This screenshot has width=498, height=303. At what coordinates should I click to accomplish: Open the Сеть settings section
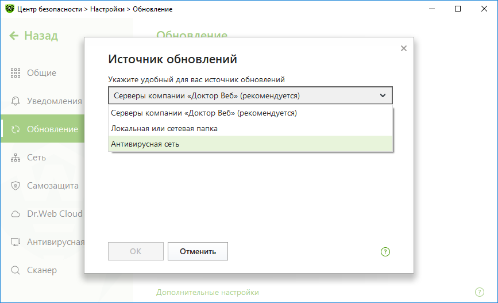coord(36,158)
